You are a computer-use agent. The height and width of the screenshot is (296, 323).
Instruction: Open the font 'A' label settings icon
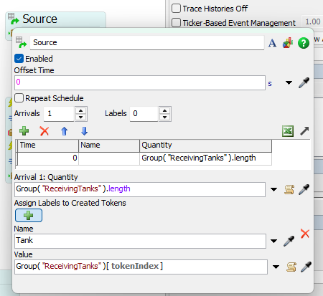[x=272, y=43]
